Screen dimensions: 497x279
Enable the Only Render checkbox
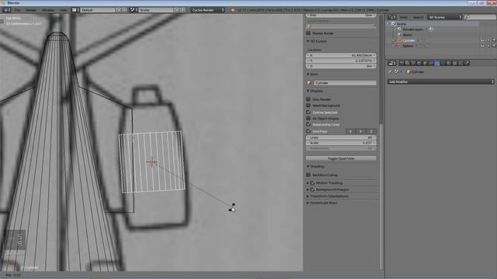308,99
